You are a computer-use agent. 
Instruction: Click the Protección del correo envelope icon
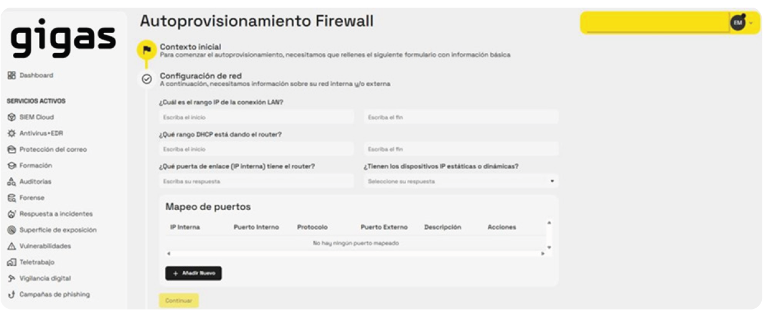tap(11, 149)
